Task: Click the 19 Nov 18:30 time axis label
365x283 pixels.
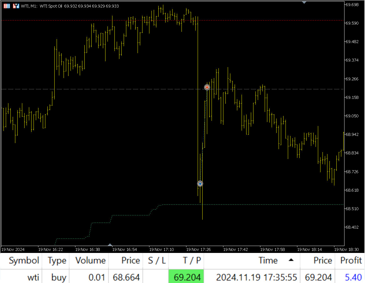Action: click(347, 249)
